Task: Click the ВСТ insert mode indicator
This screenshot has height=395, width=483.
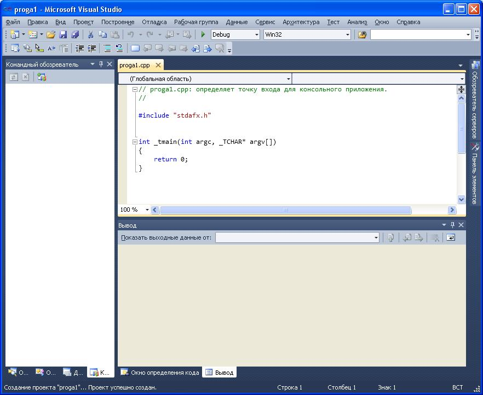Action: [457, 387]
